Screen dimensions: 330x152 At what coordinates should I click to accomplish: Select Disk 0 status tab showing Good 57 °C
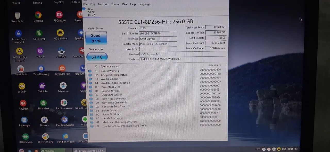91,12
